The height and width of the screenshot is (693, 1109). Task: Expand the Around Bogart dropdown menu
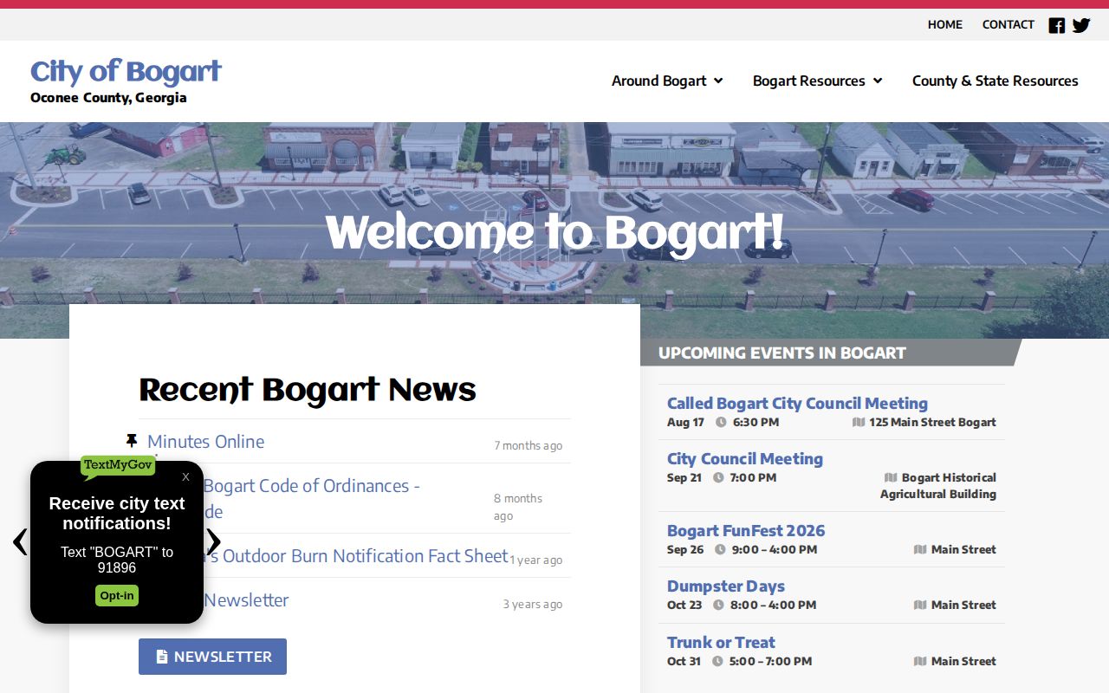coord(667,81)
